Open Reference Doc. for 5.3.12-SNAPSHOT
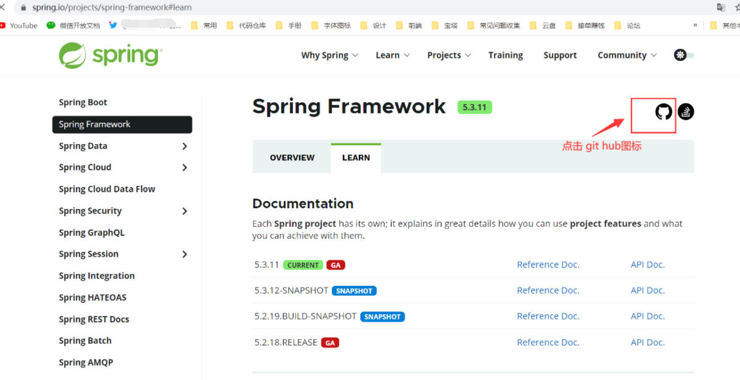The image size is (740, 380). 548,290
